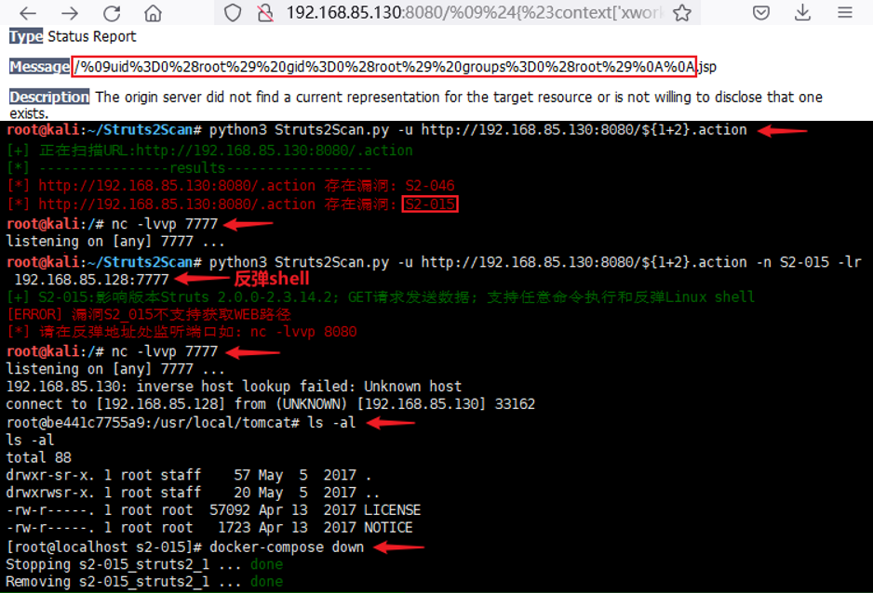Select the "NOTICE" file name
This screenshot has height=593, width=873.
click(389, 527)
